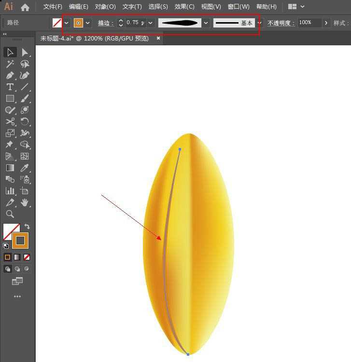Open the stroke weight dropdown
The width and height of the screenshot is (351, 362).
[151, 23]
